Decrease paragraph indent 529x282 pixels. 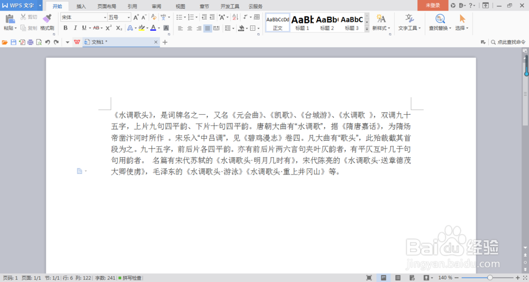(x=204, y=17)
